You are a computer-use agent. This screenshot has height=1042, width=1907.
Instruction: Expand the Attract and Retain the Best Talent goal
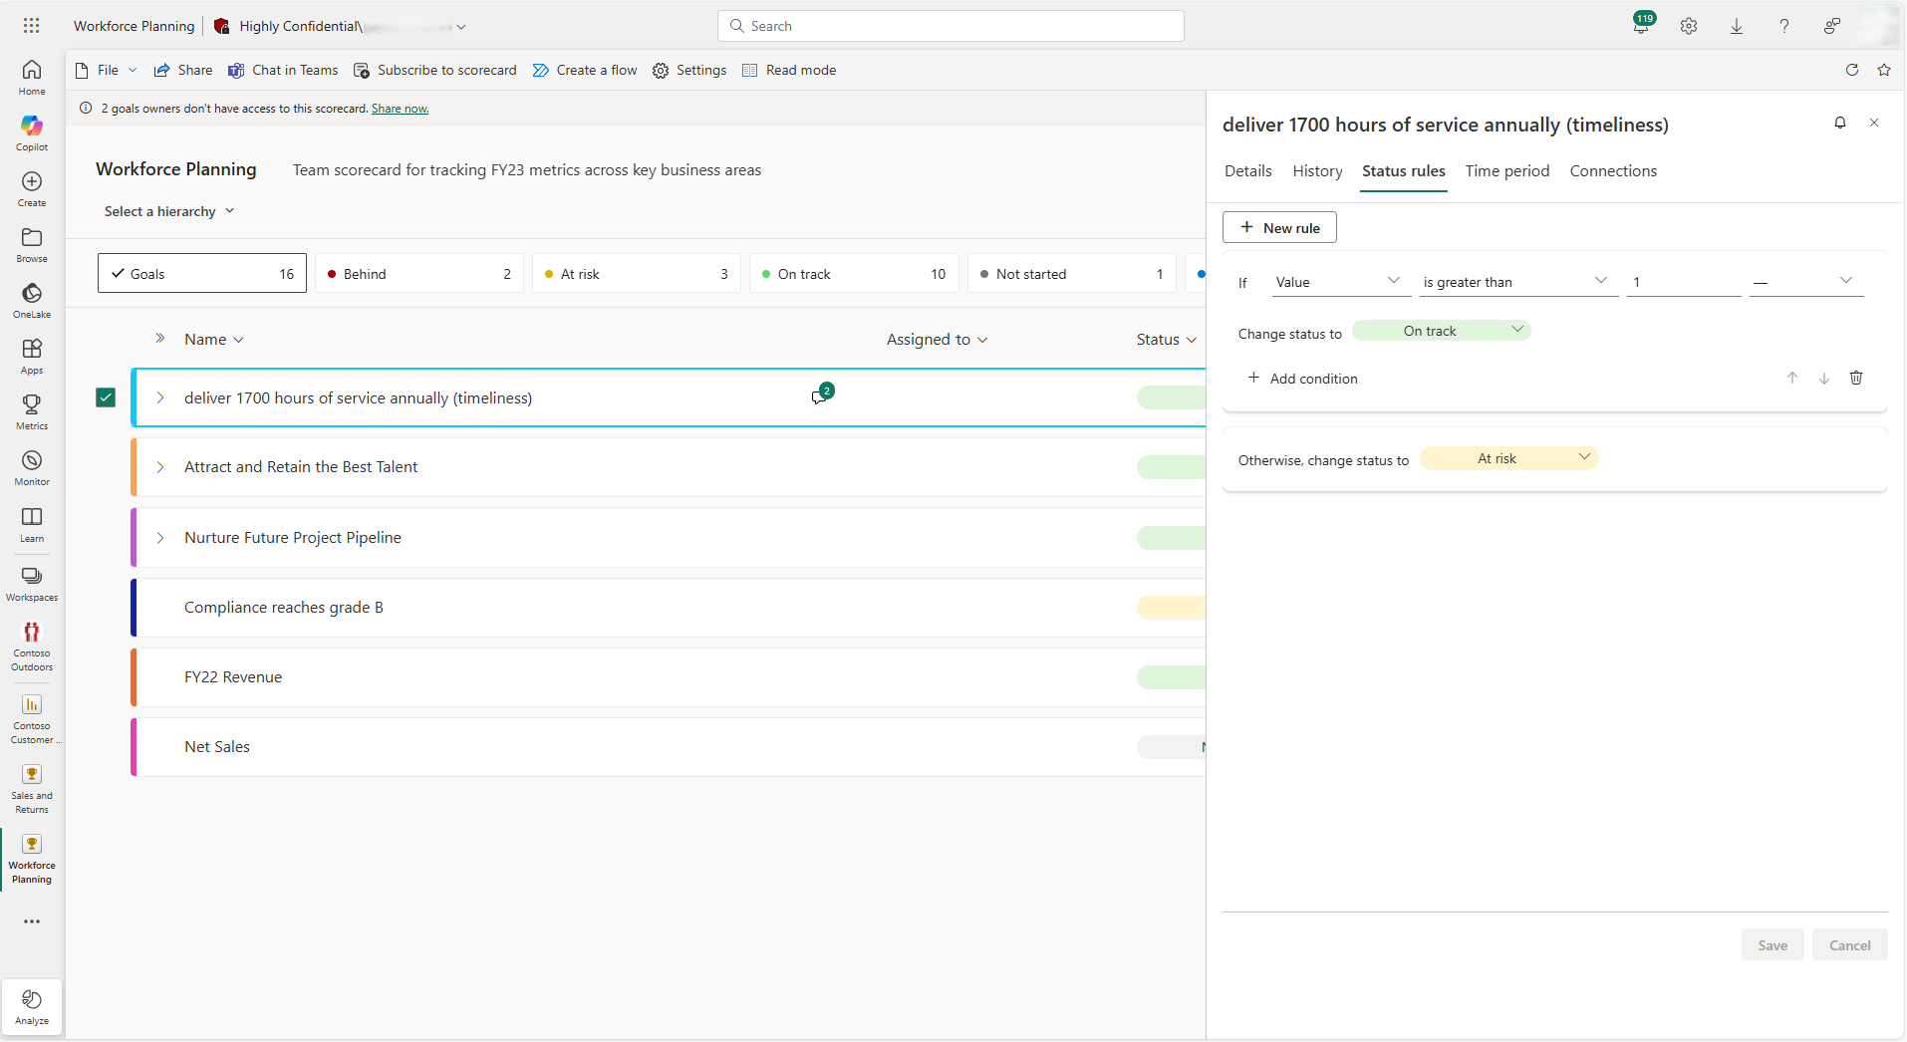(160, 467)
